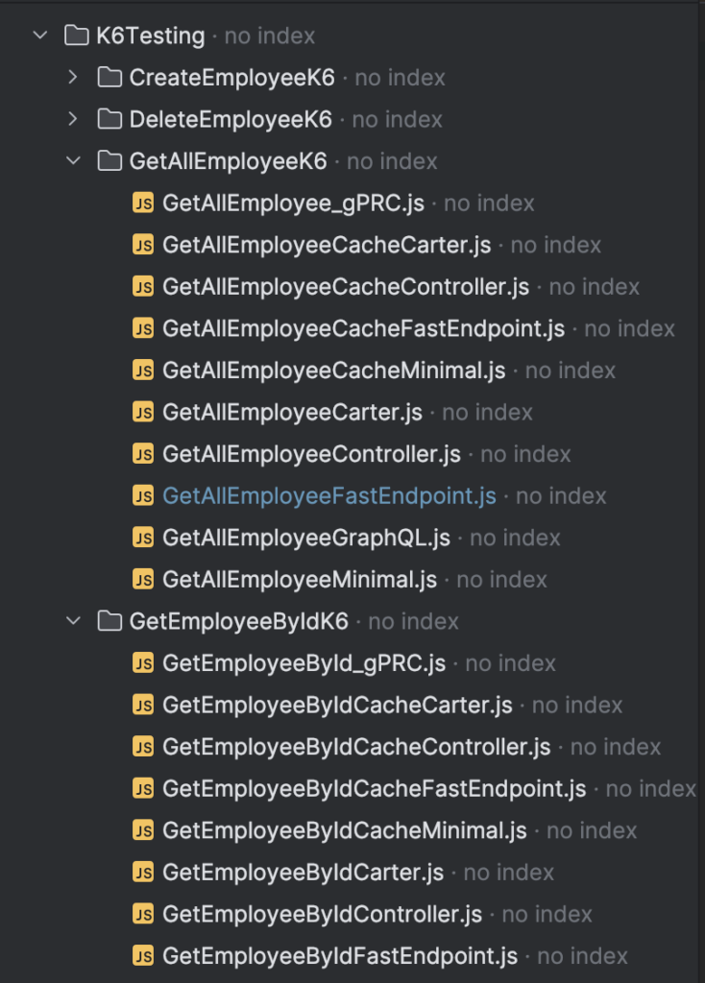Select file GetEmployeeById_gPRC.js
The width and height of the screenshot is (705, 983).
[x=304, y=664]
